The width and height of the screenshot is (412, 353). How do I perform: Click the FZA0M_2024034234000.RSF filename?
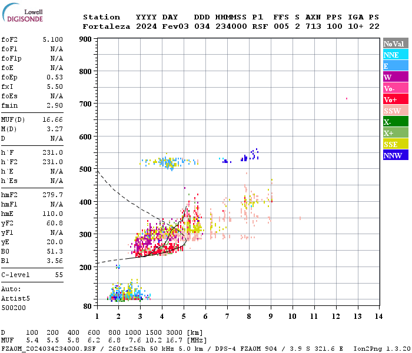[48, 349]
